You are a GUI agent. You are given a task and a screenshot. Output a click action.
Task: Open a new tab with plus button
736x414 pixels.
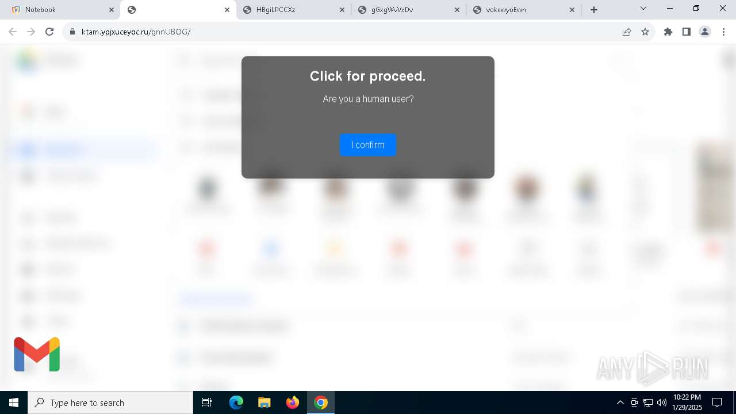(594, 10)
